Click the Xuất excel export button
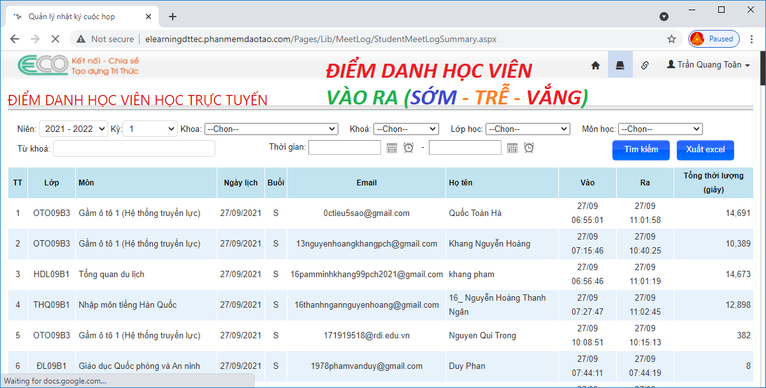This screenshot has height=388, width=766. point(705,150)
